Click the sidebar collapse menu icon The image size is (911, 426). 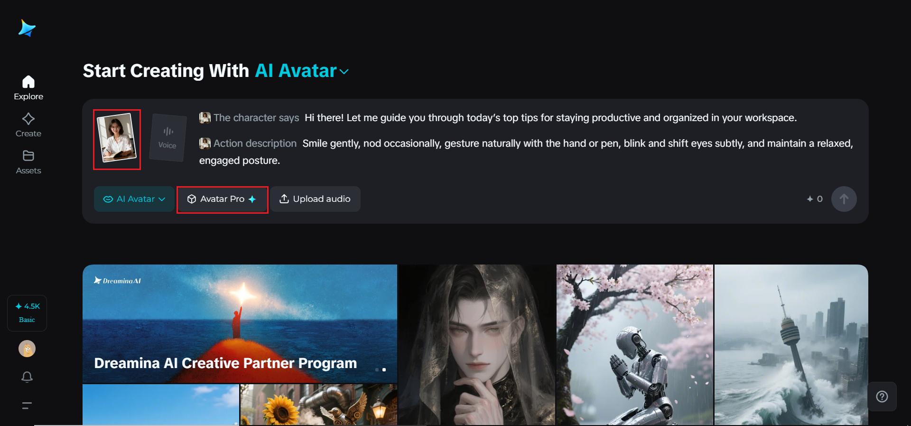[27, 405]
